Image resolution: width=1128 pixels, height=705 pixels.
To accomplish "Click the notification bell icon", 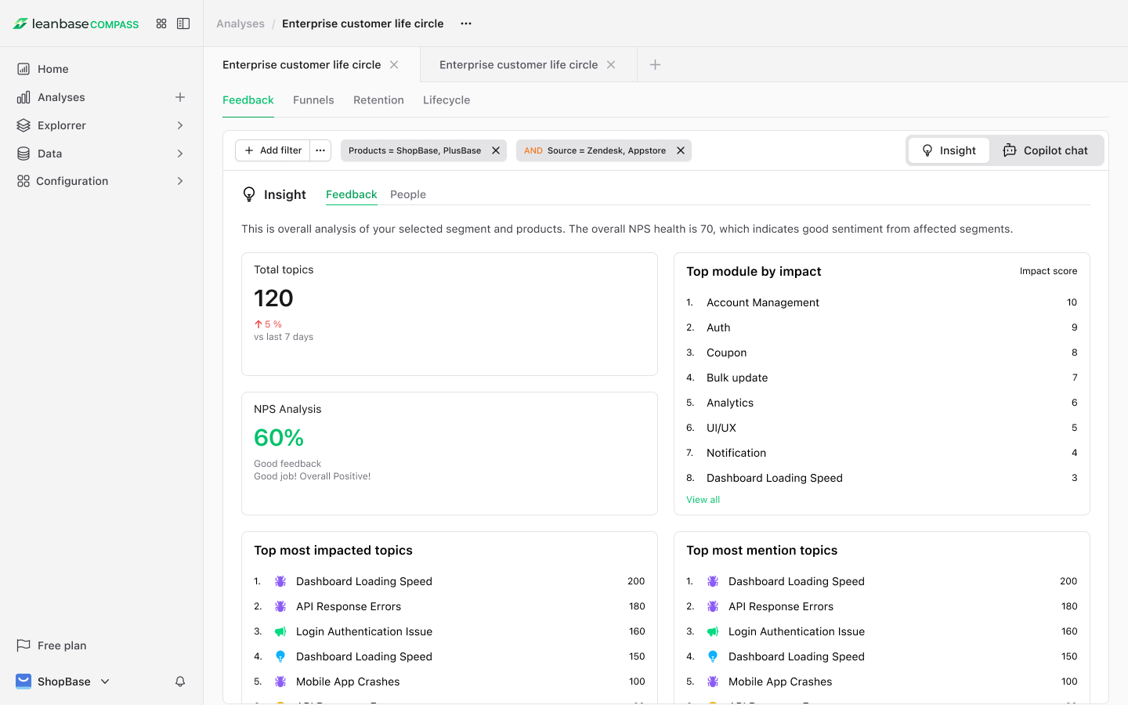I will [180, 681].
